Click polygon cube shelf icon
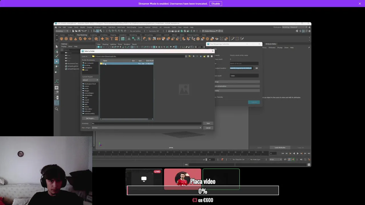 66,39
